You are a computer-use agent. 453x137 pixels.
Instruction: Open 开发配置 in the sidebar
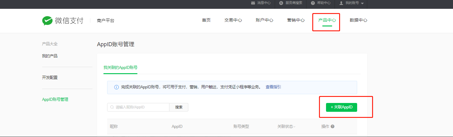pyautogui.click(x=50, y=77)
